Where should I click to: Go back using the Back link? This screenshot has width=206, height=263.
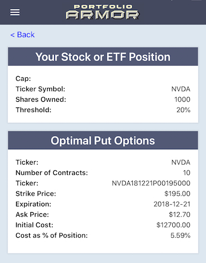22,35
